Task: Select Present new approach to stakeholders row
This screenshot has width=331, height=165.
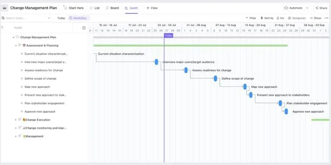Action: (44, 95)
